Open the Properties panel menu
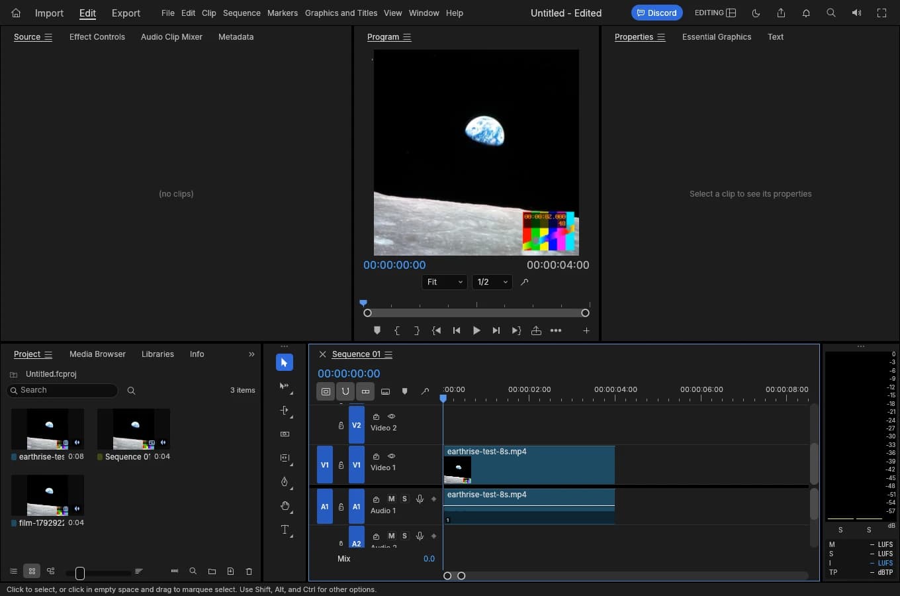The height and width of the screenshot is (596, 900). [661, 37]
